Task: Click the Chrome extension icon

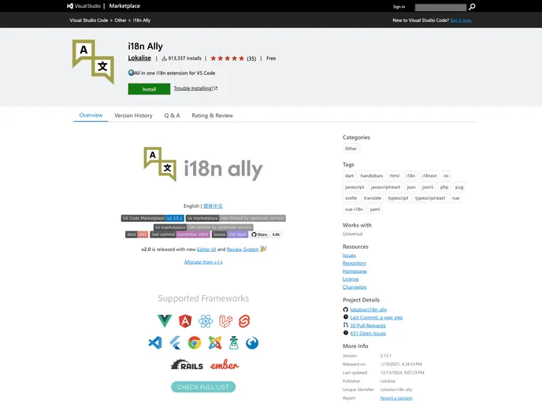Action: pos(195,343)
